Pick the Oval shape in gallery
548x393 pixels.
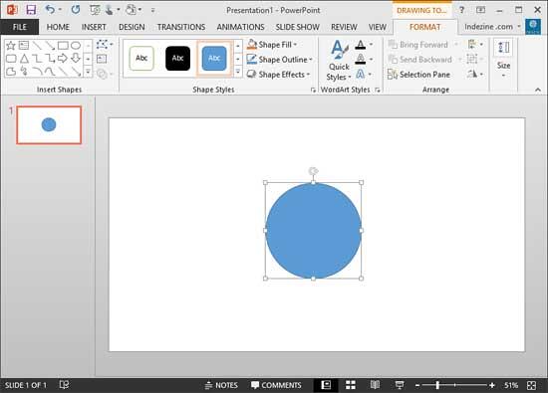(x=76, y=46)
